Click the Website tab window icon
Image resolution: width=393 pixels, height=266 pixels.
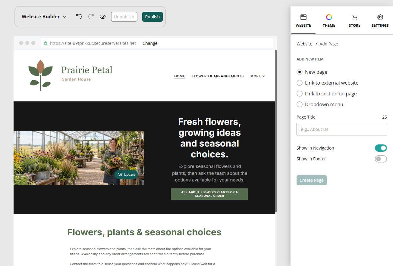pyautogui.click(x=303, y=17)
